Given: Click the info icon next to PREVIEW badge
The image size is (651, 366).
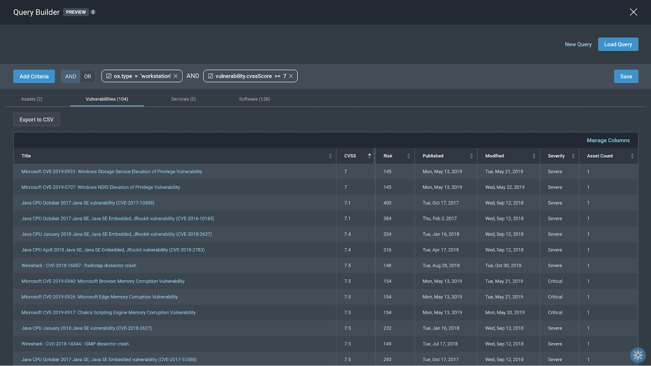Looking at the screenshot, I should (93, 12).
